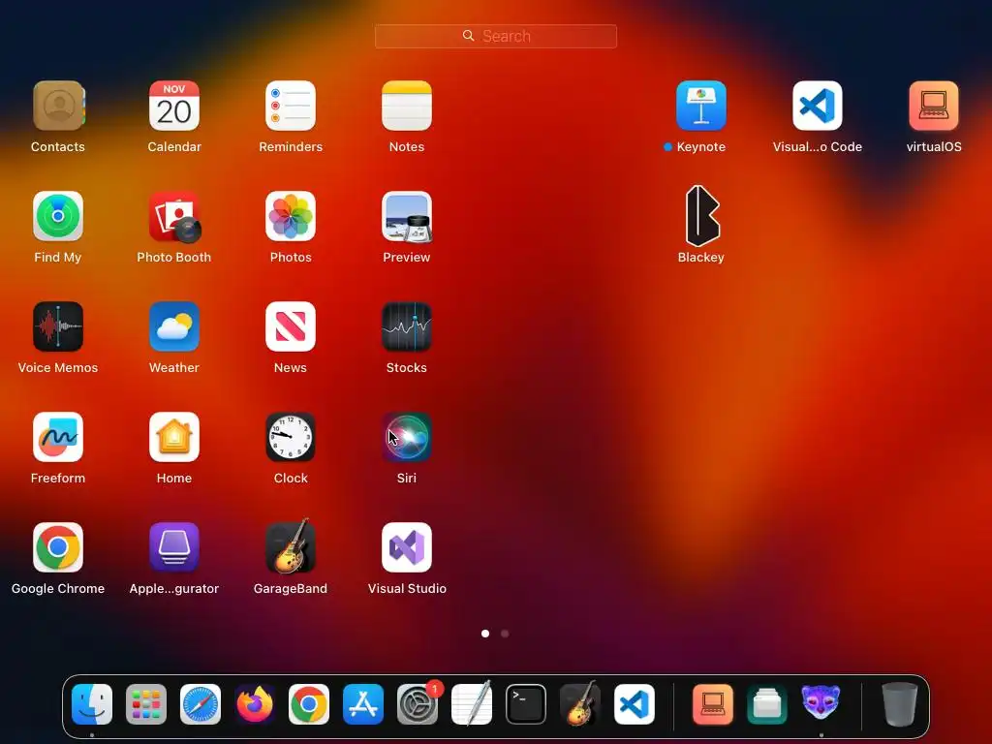The height and width of the screenshot is (744, 992).
Task: Open the Photos app
Action: click(x=291, y=216)
